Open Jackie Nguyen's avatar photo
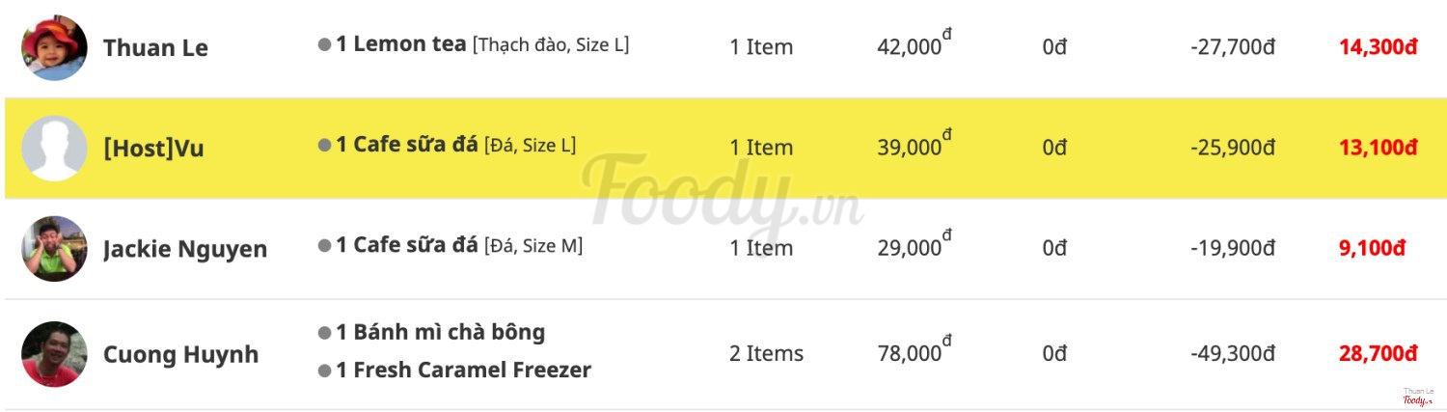The image size is (1447, 412). [55, 249]
